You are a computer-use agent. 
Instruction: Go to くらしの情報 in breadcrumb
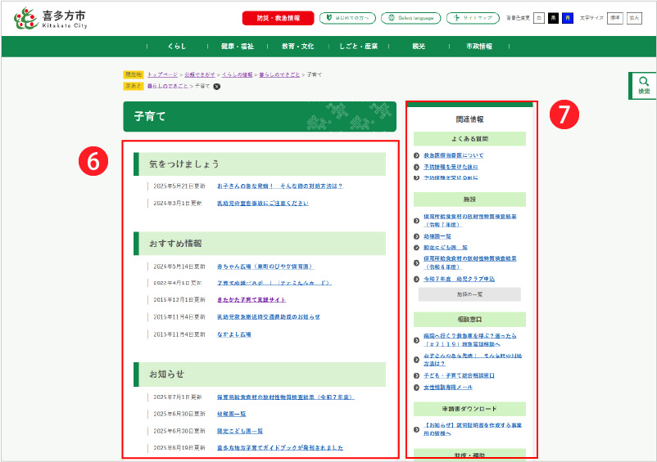point(237,74)
